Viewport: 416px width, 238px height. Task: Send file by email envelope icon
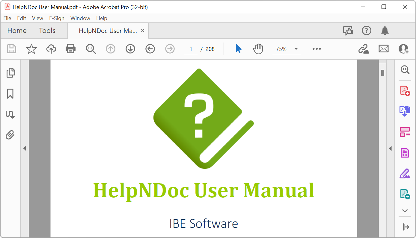coord(384,49)
